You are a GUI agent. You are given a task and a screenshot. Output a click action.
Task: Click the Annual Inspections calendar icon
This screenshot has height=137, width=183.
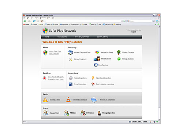click(71, 84)
